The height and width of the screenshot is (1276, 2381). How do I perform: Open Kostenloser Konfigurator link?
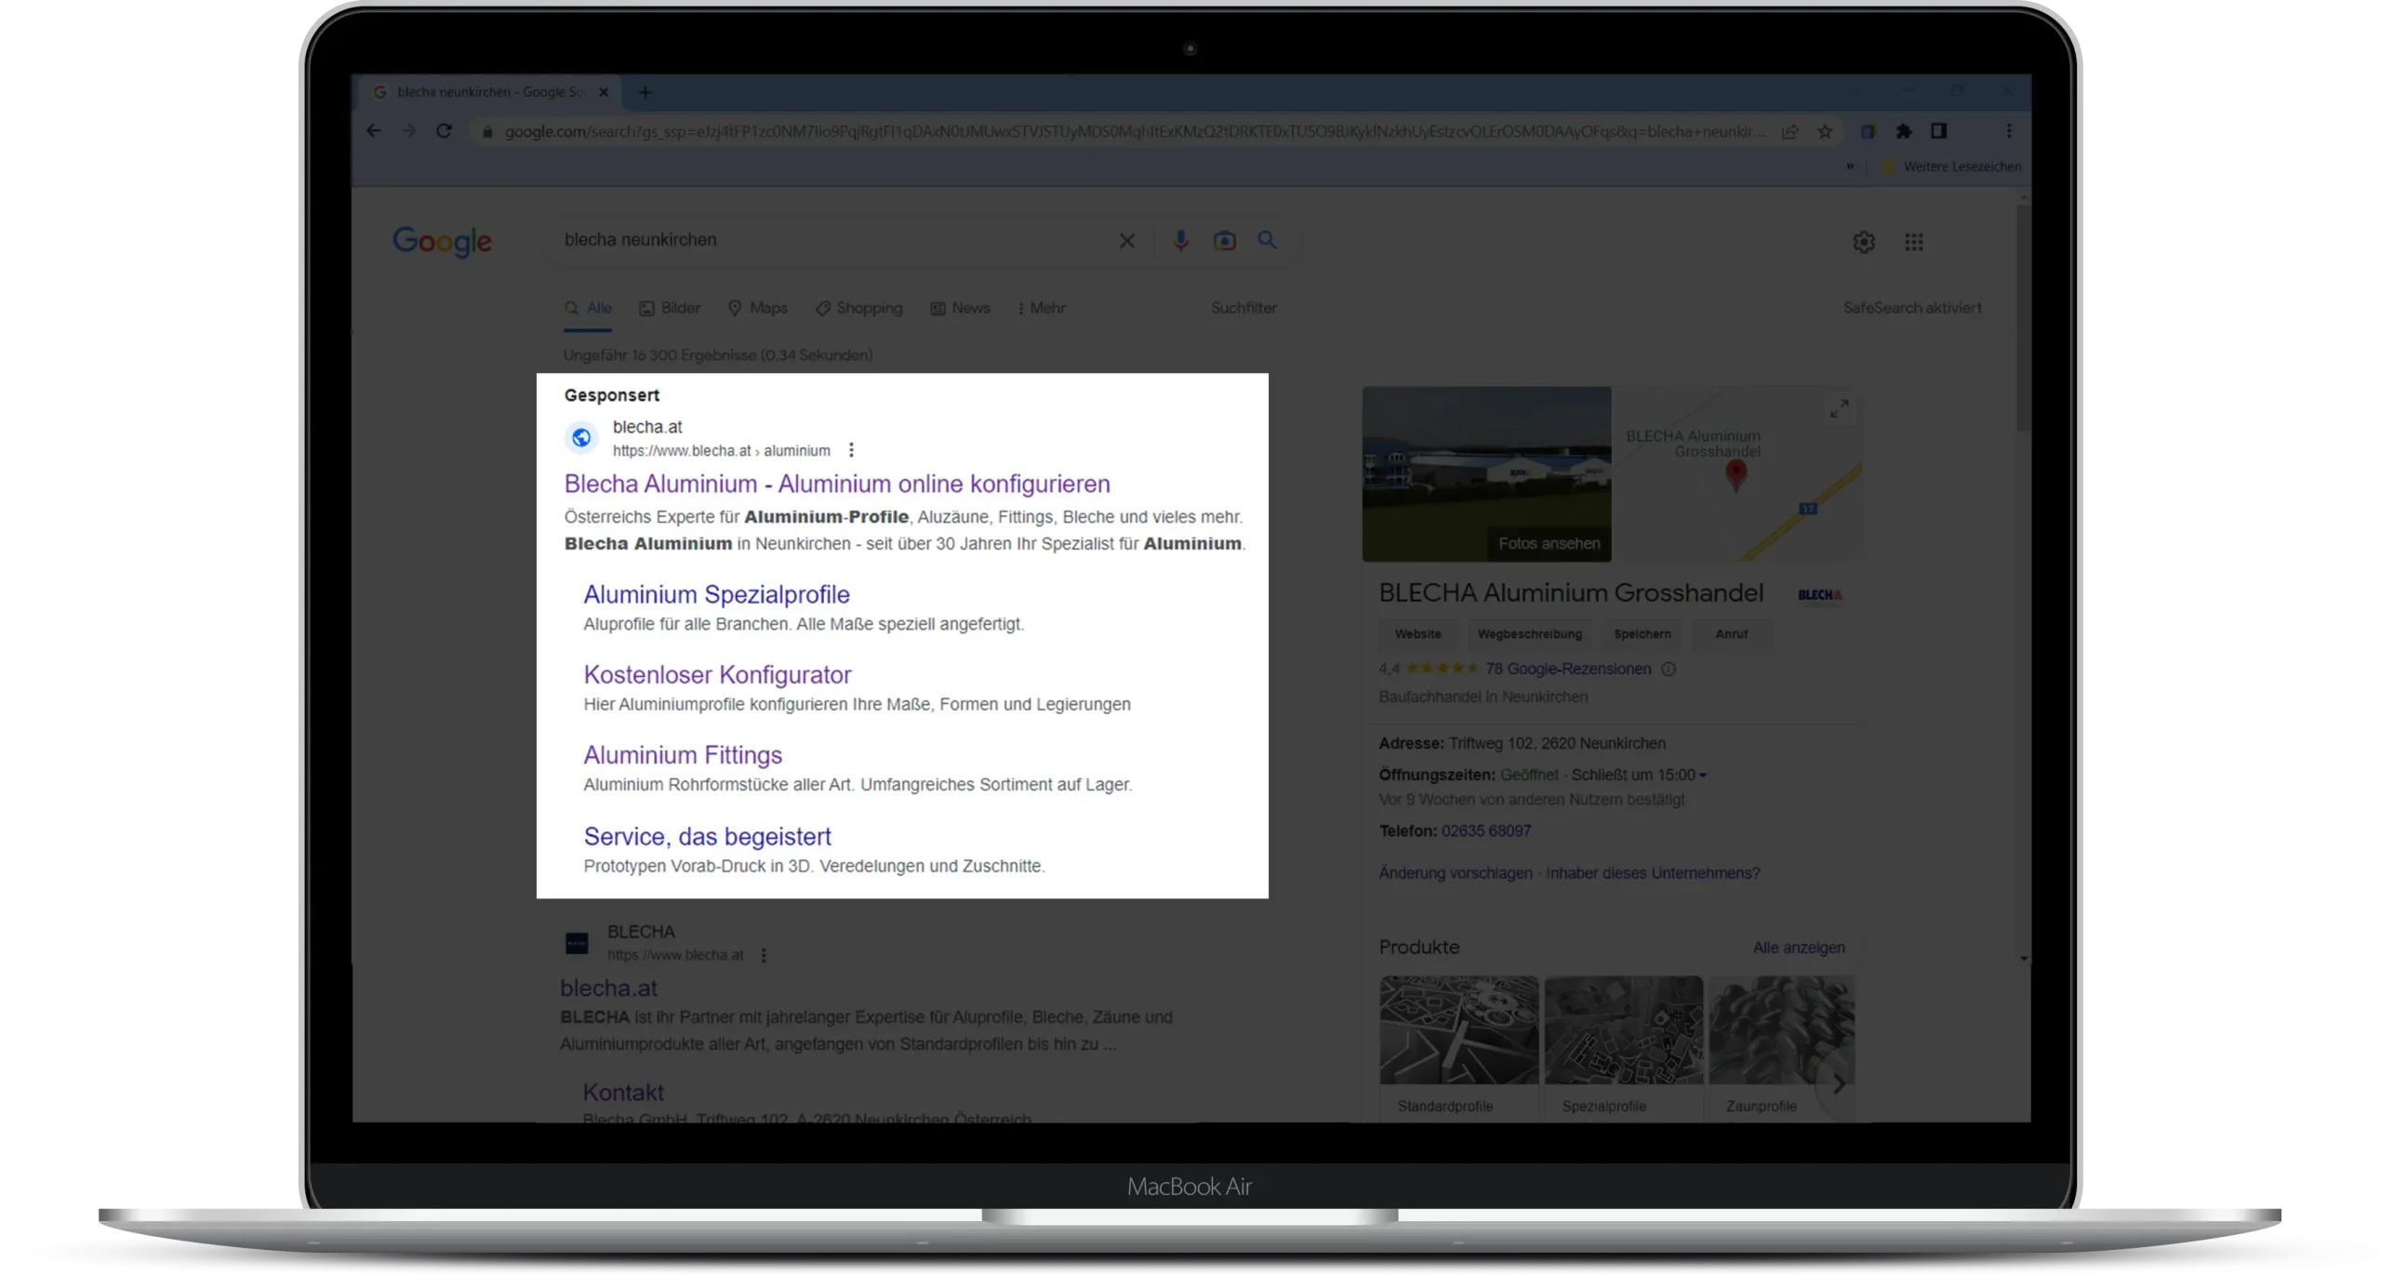coord(717,674)
